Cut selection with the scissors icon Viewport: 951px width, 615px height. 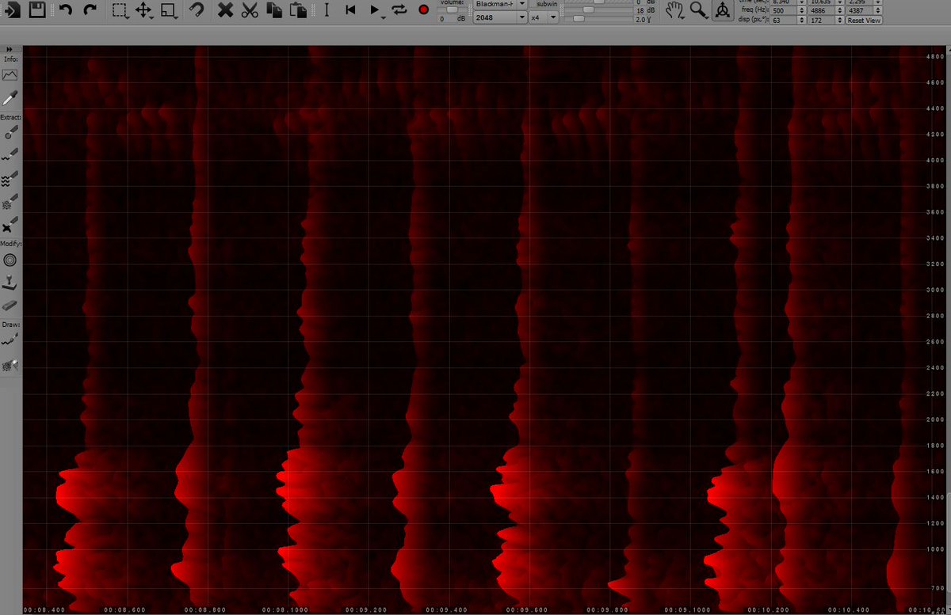pos(250,9)
